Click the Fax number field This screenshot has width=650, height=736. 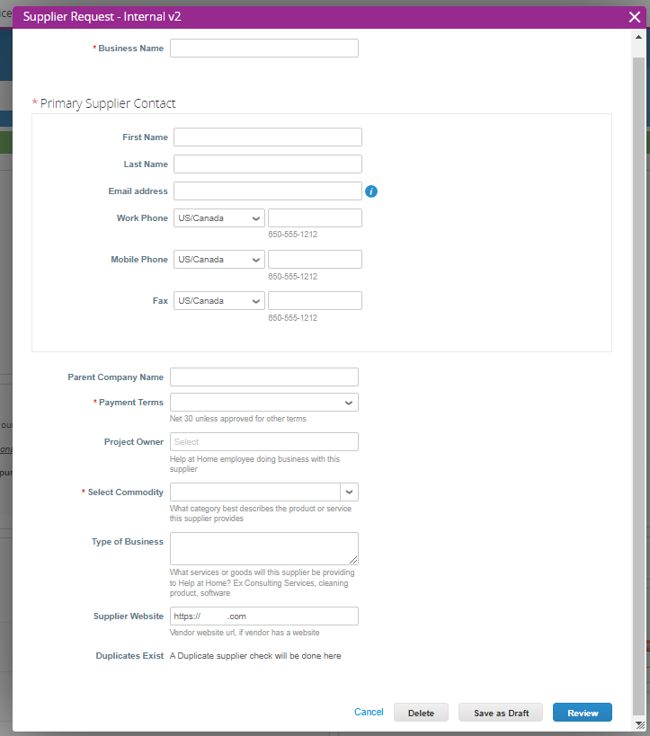(x=316, y=300)
